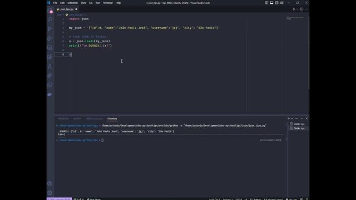Click the terminal prompt input cursor
Screen dimensions: 356x200
point(102,140)
